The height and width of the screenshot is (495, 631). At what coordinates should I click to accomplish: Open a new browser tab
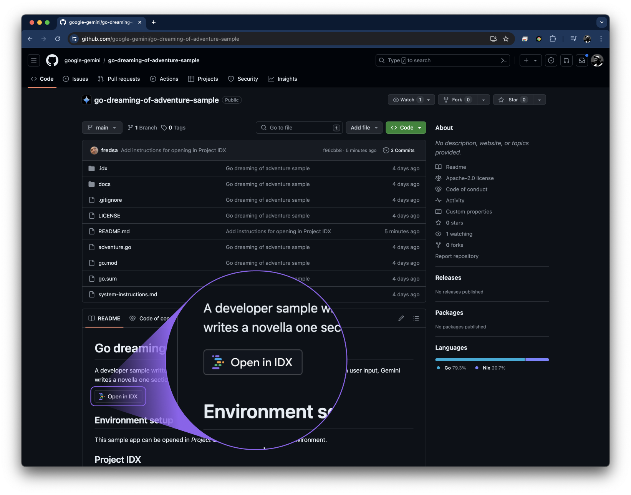154,22
